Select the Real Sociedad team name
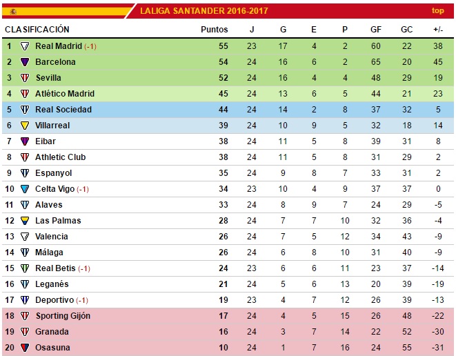Screen dimensions: 456x356 pos(63,110)
